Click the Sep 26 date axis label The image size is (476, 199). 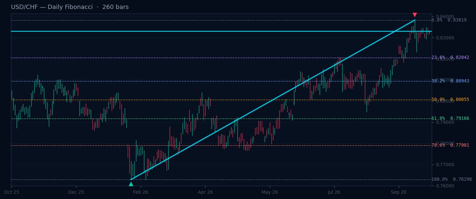(x=399, y=192)
